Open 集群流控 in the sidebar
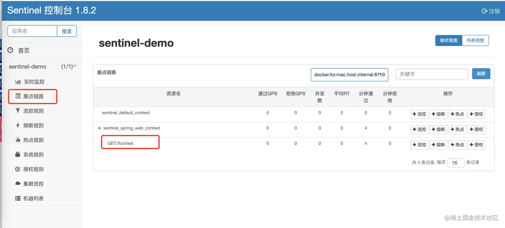This screenshot has height=228, width=505. point(33,184)
